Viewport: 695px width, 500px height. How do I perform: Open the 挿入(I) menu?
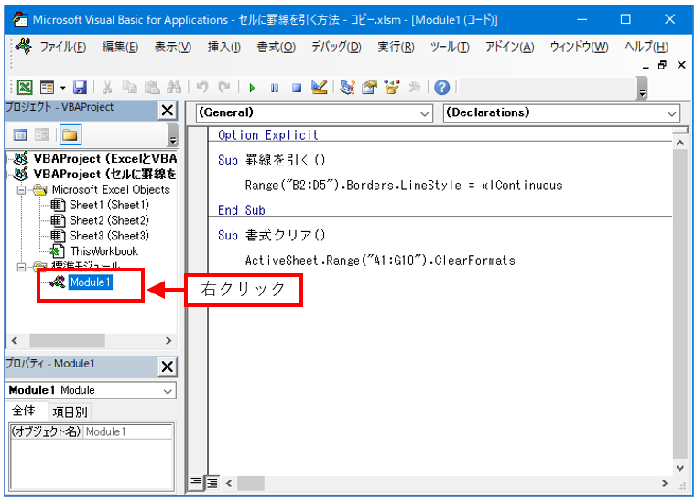click(x=223, y=47)
